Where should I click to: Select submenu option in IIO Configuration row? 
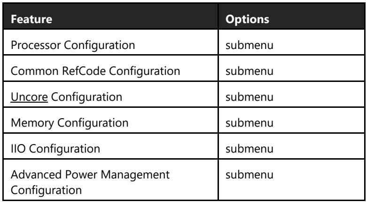pyautogui.click(x=249, y=149)
